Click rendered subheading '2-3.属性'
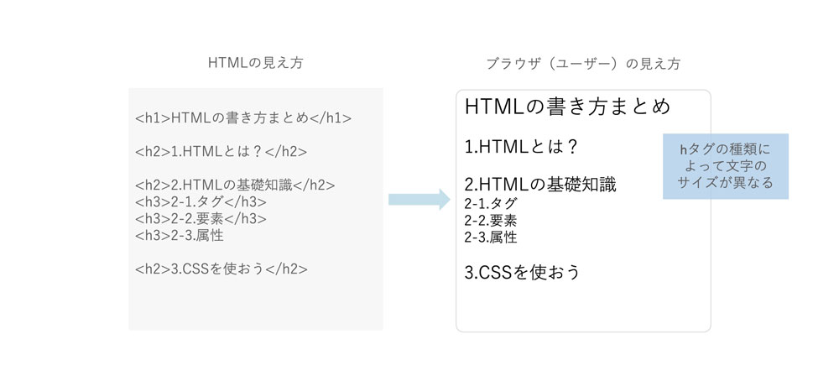This screenshot has width=839, height=381. [491, 237]
